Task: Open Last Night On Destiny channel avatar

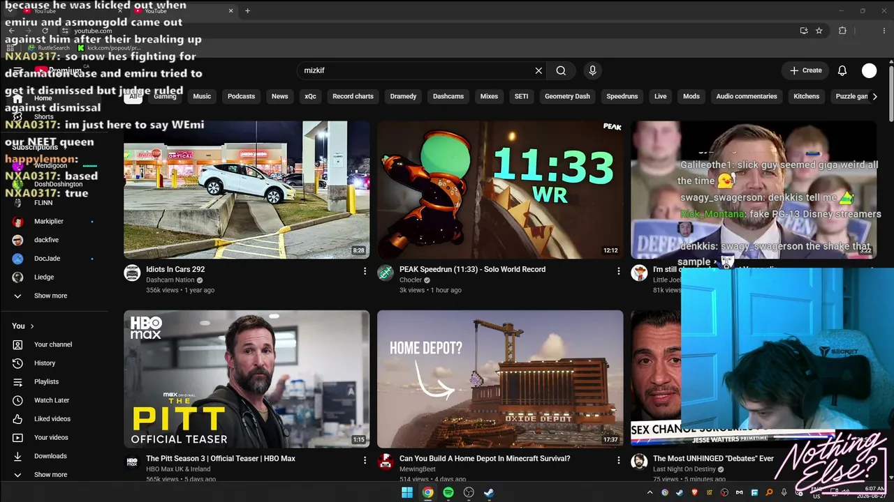Action: pos(639,462)
